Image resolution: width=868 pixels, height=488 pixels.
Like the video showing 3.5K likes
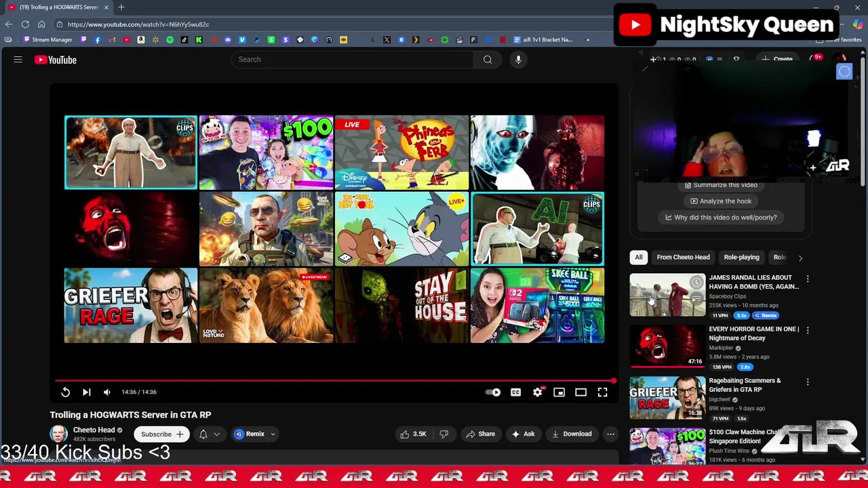click(413, 434)
